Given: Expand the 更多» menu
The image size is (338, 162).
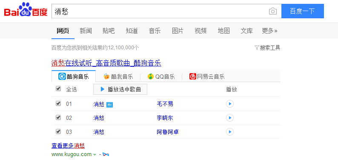Looking at the screenshot, I should point(269,31).
